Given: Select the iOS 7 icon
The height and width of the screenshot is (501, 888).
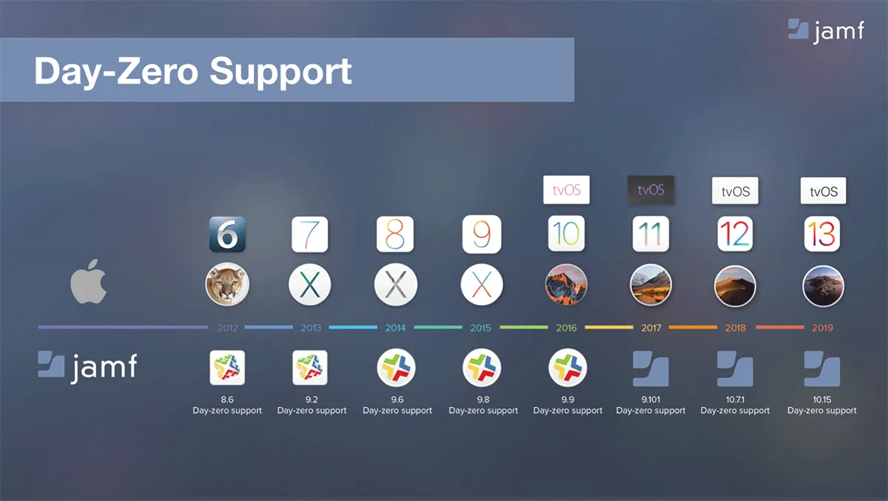Looking at the screenshot, I should 311,235.
